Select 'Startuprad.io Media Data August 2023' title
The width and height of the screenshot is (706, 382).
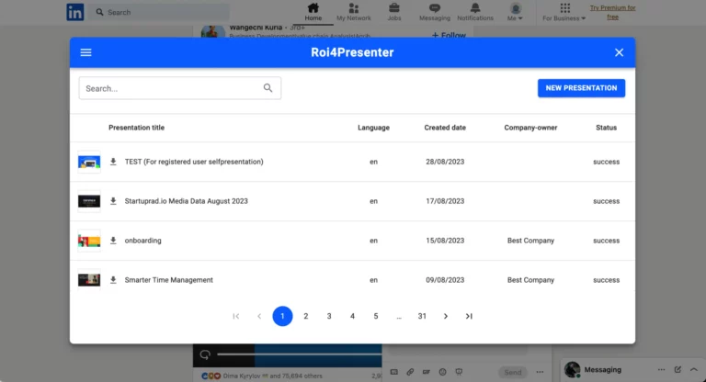(x=186, y=201)
